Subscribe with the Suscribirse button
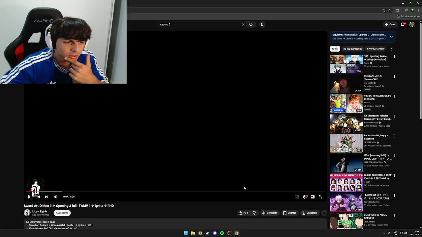Viewport: 422px width, 237px height. pyautogui.click(x=62, y=213)
